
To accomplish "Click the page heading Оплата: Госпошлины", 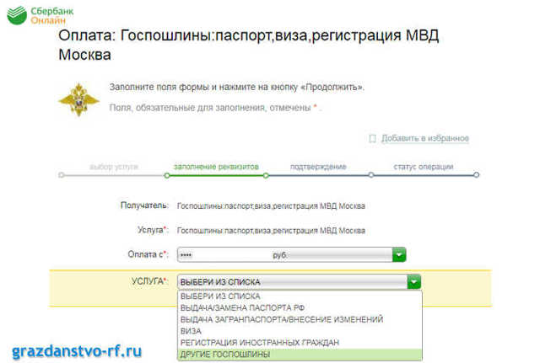I will coord(249,45).
